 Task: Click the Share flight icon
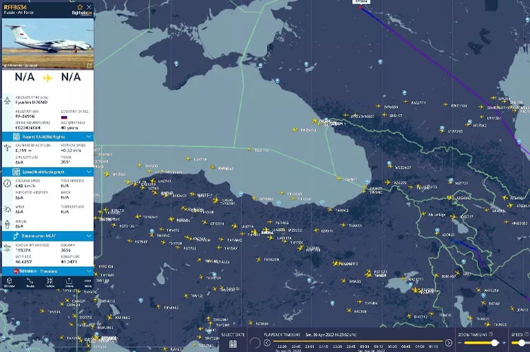[x=70, y=282]
